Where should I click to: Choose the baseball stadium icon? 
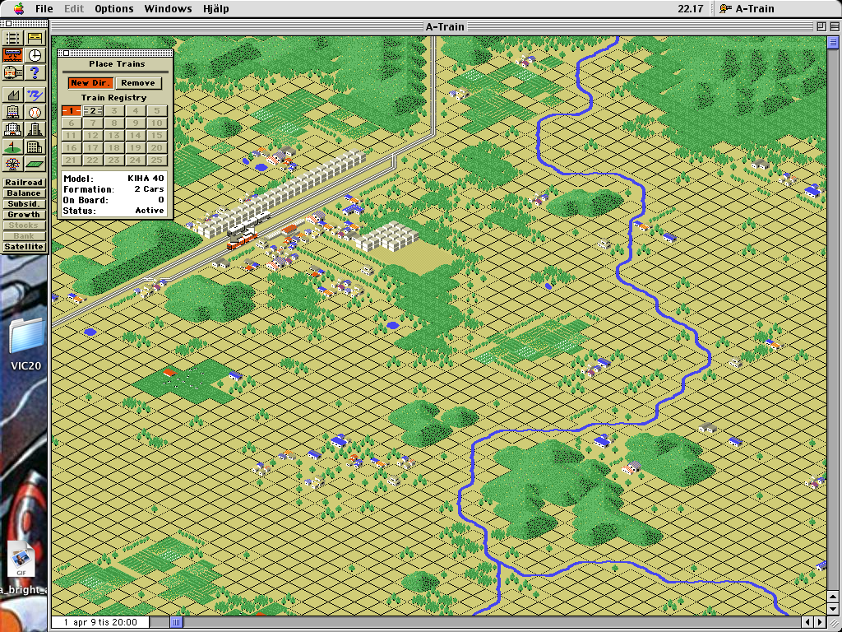click(35, 113)
